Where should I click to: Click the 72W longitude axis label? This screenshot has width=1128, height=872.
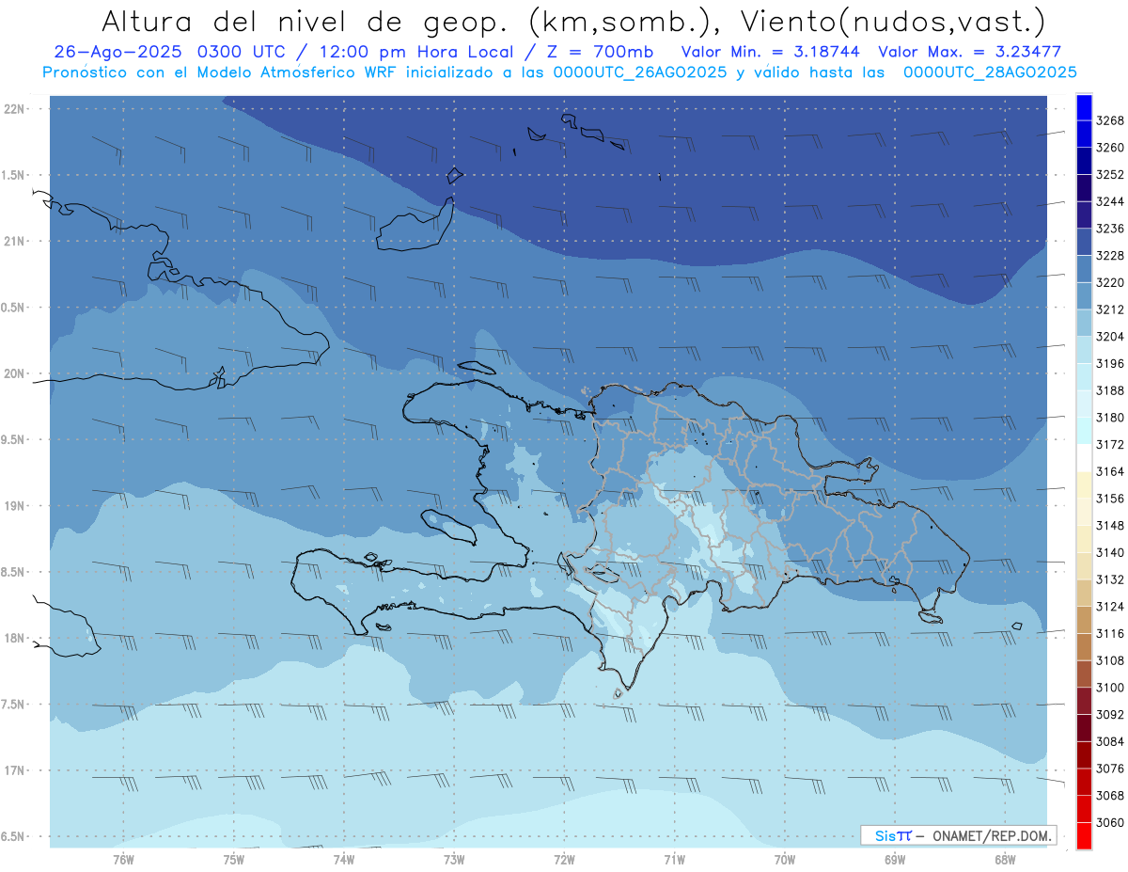click(564, 860)
